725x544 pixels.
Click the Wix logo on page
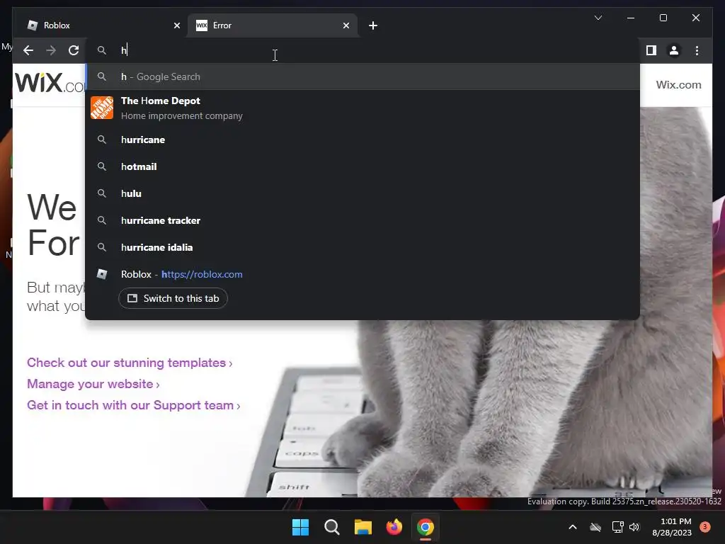pyautogui.click(x=50, y=84)
